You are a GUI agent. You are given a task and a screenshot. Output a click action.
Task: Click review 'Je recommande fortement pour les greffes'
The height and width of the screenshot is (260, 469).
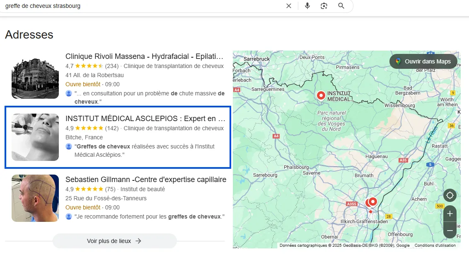click(x=149, y=216)
